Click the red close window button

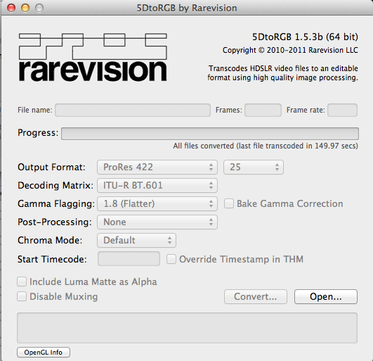[x=11, y=8]
